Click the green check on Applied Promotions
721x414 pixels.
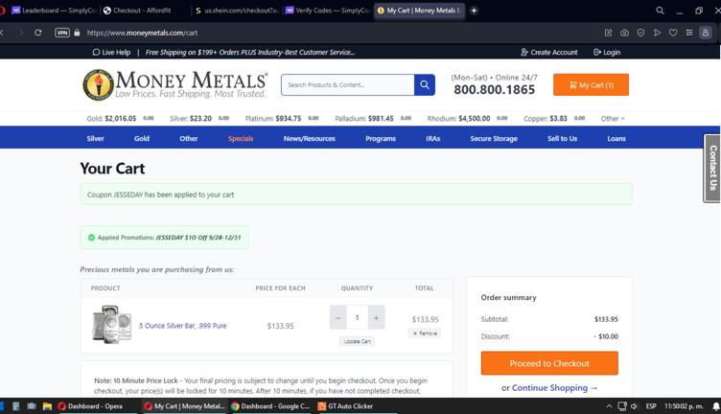coord(91,238)
